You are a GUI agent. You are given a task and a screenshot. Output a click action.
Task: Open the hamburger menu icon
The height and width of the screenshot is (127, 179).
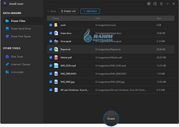click(161, 4)
